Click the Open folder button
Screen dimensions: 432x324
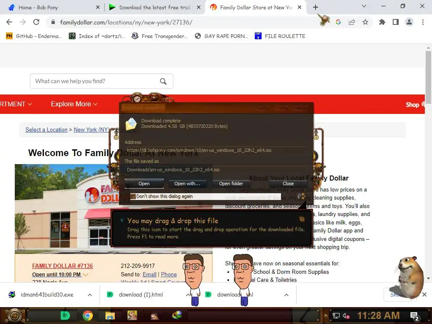(x=231, y=184)
